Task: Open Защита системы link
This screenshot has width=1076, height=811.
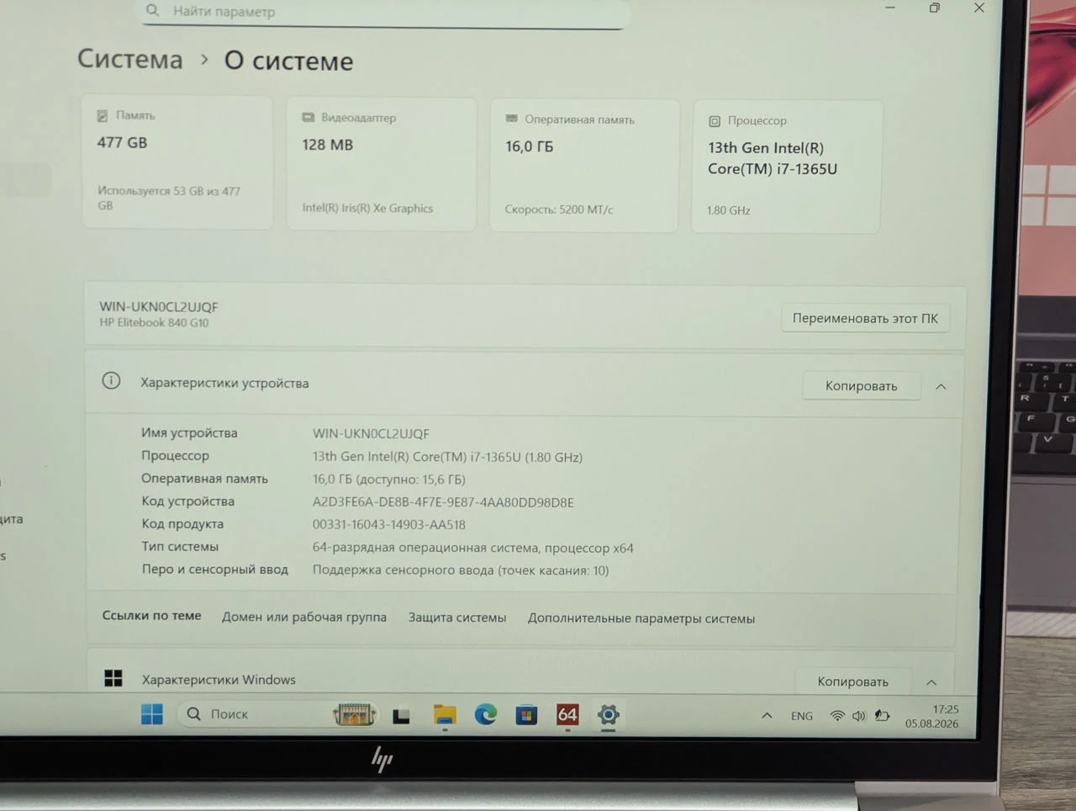Action: click(457, 618)
